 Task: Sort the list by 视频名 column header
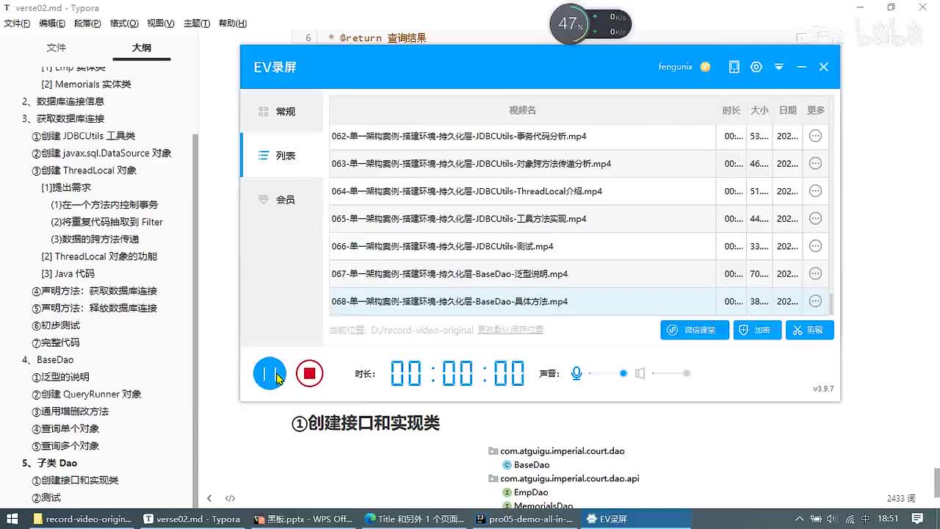tap(522, 110)
